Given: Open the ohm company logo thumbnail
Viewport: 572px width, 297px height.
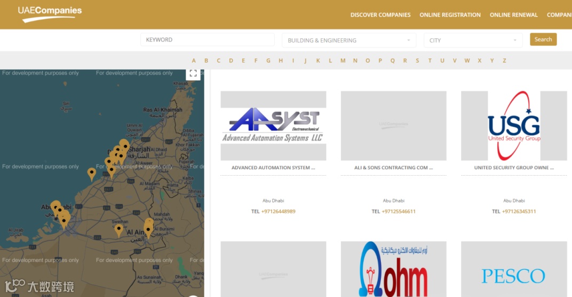Looking at the screenshot, I should [393, 269].
